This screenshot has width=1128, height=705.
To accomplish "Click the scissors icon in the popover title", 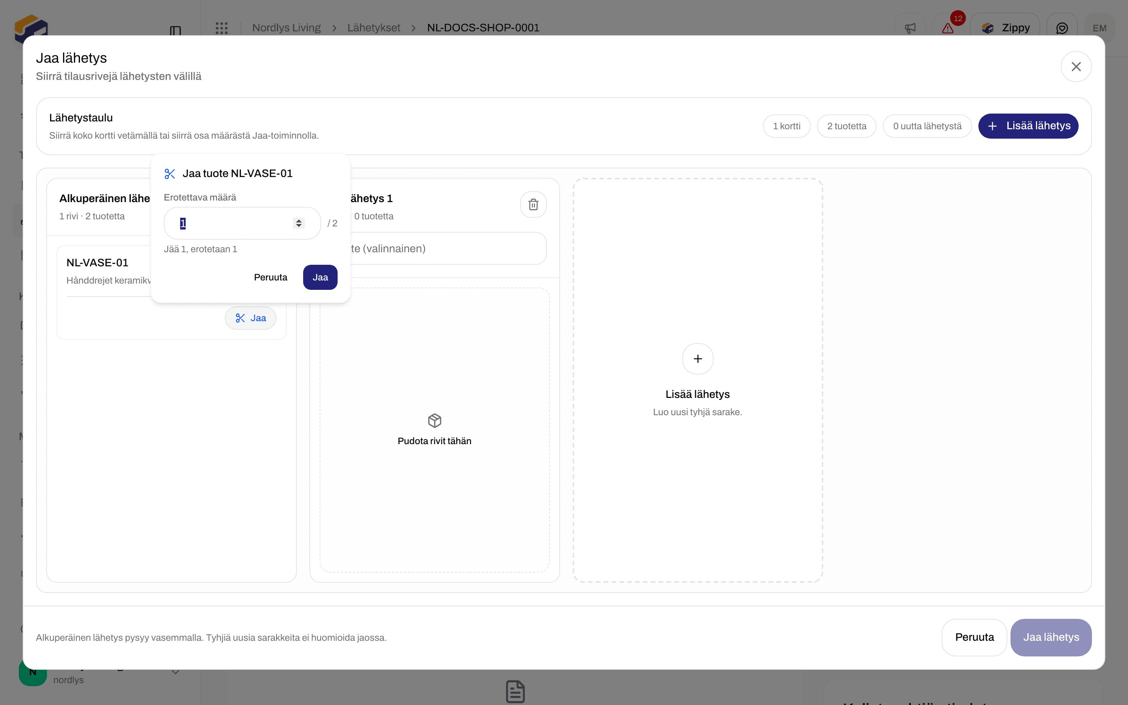I will pyautogui.click(x=170, y=174).
